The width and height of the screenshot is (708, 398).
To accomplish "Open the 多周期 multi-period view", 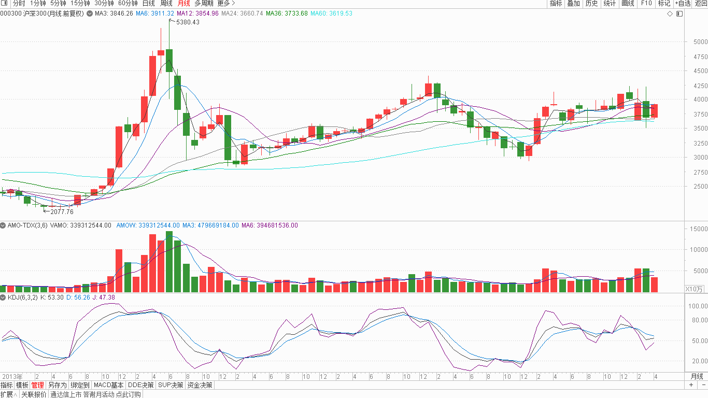I will coord(204,3).
